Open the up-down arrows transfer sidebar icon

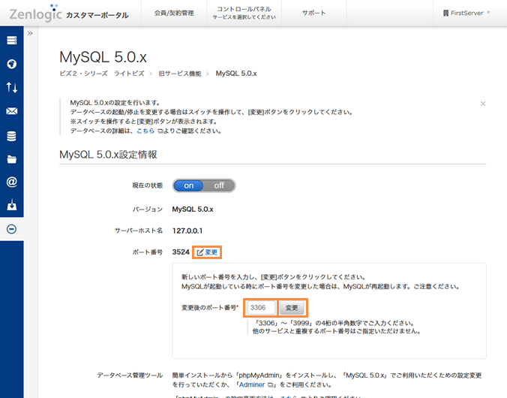click(x=12, y=87)
